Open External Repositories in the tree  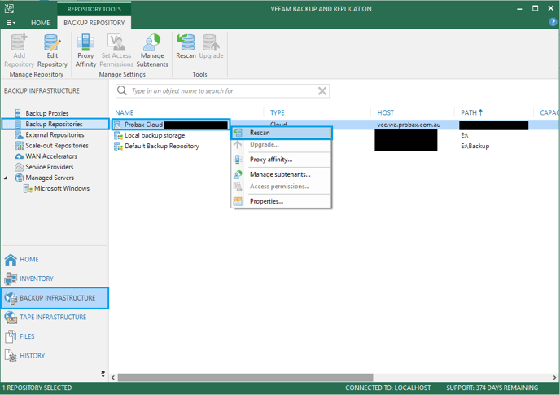point(55,134)
